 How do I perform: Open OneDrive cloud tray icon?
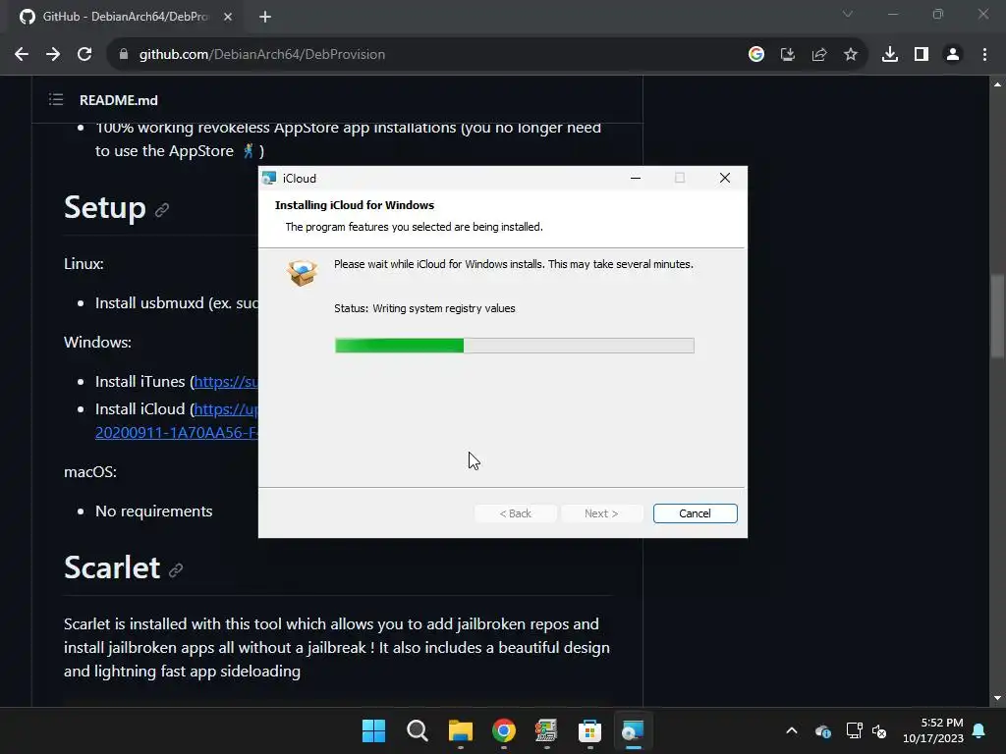[823, 730]
